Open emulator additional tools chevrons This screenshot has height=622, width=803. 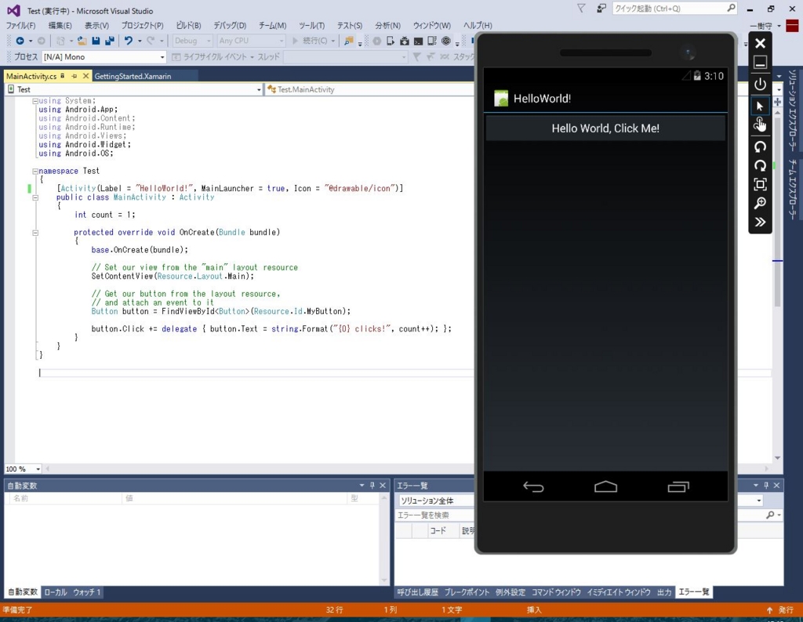coord(760,222)
